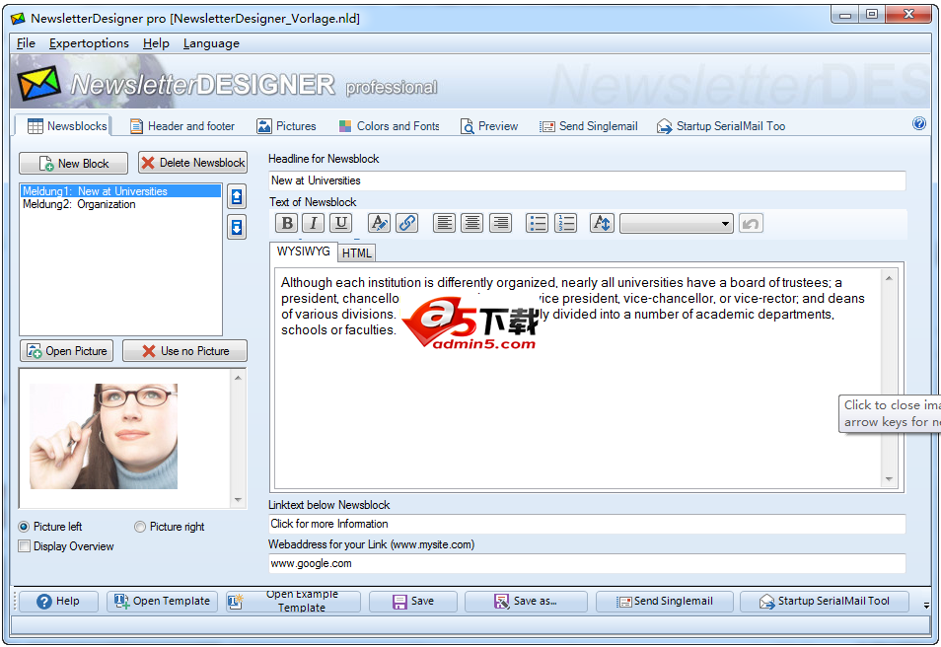This screenshot has height=647, width=941.
Task: Insert a bulleted list
Action: tap(538, 223)
